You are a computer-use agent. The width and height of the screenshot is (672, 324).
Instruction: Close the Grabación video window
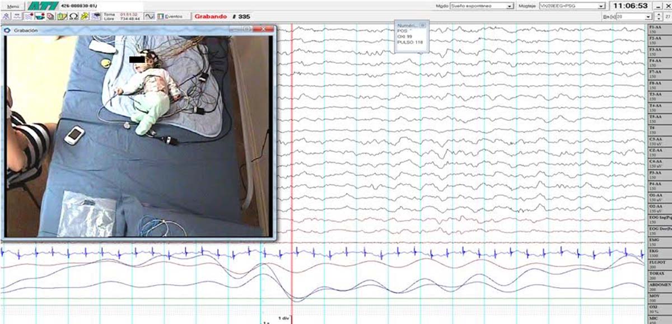coord(263,29)
